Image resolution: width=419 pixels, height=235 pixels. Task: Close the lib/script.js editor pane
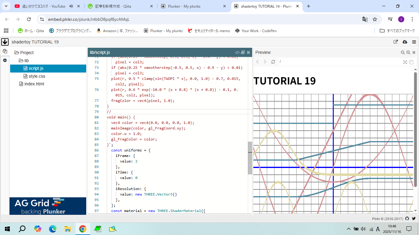248,52
